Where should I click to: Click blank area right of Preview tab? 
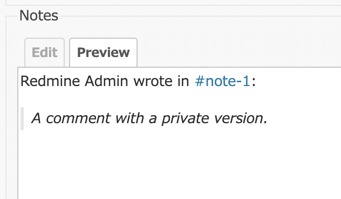click(239, 52)
